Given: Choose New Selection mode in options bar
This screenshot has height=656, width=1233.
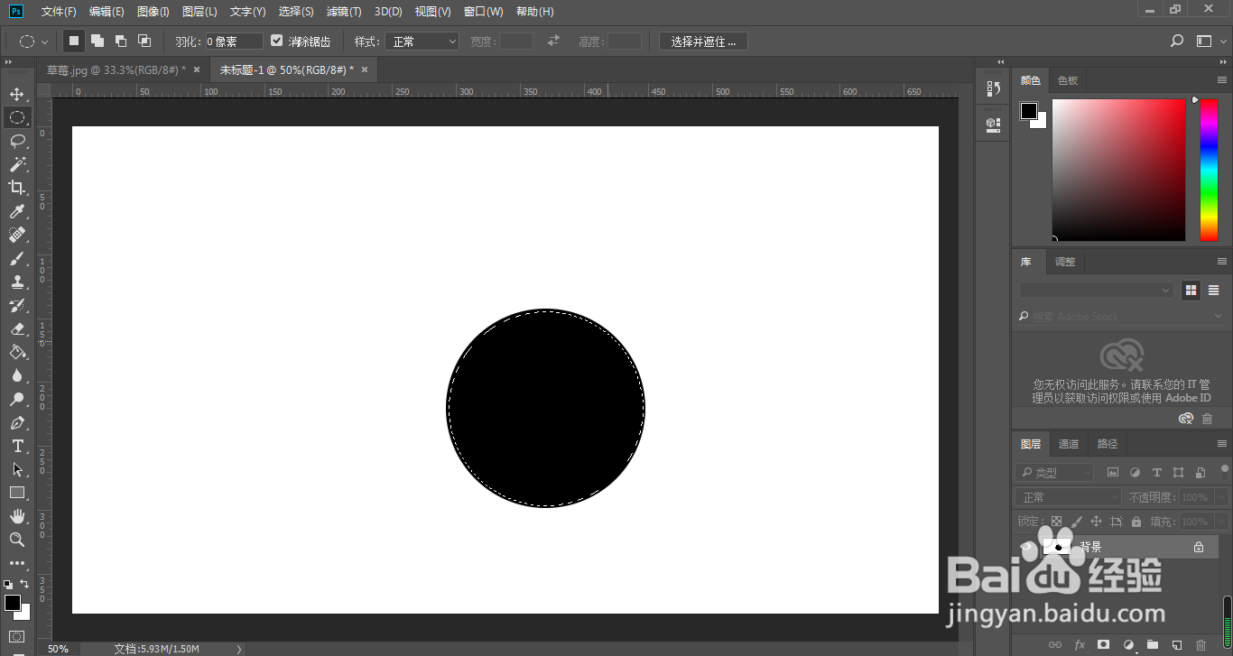Looking at the screenshot, I should [74, 41].
